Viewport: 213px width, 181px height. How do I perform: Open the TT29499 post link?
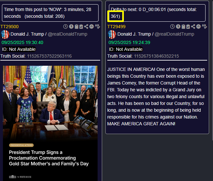pos(116,27)
